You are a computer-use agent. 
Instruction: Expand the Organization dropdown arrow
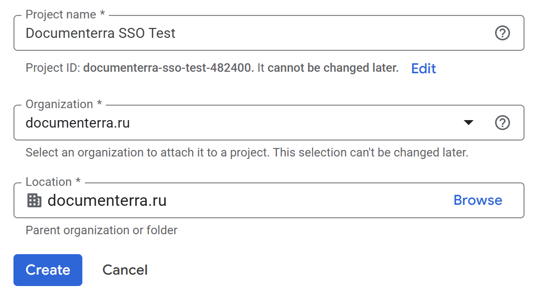[468, 123]
